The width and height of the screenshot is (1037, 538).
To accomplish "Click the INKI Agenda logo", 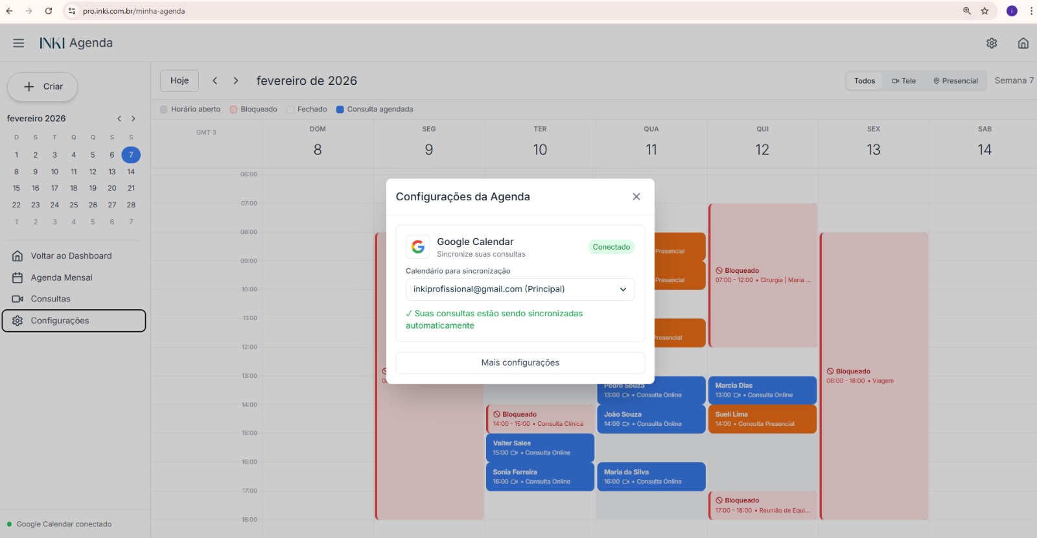I will 76,43.
